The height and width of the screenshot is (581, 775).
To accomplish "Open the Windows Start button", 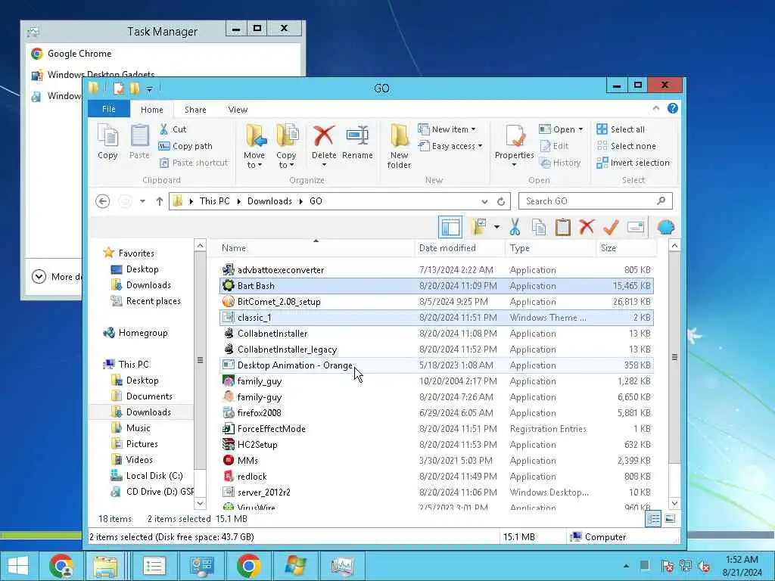I will 18,566.
